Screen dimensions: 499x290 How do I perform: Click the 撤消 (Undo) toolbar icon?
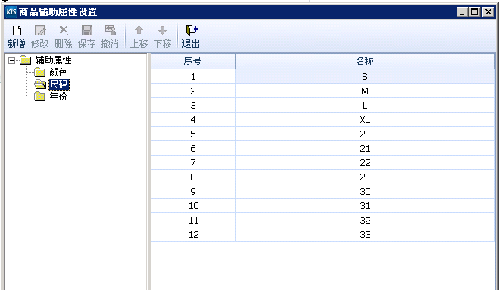[111, 30]
